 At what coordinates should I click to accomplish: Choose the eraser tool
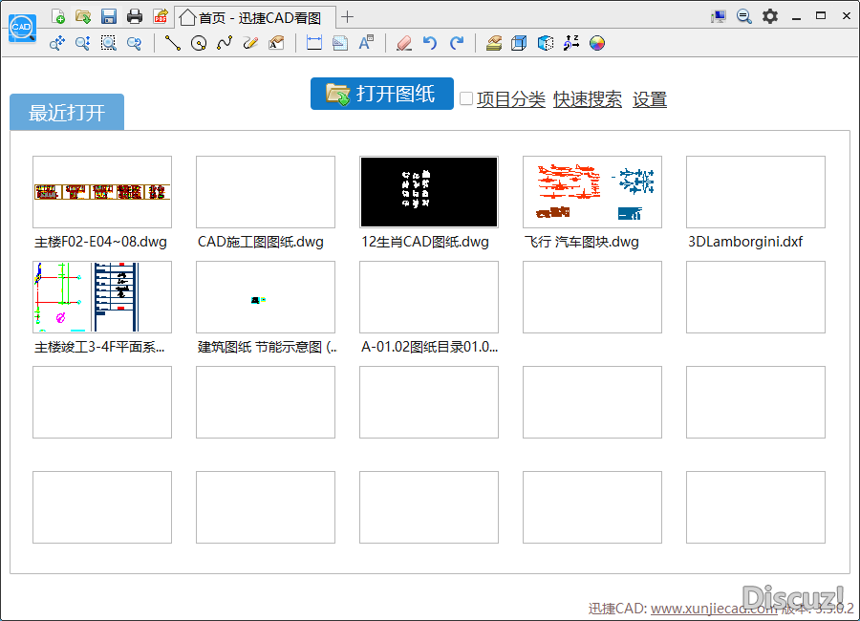pyautogui.click(x=403, y=43)
